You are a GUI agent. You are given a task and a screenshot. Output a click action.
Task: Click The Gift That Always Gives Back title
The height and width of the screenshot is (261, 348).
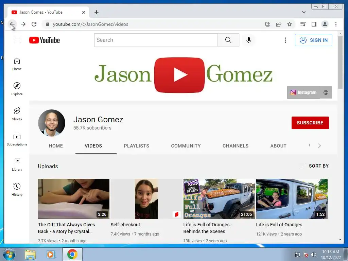click(66, 228)
